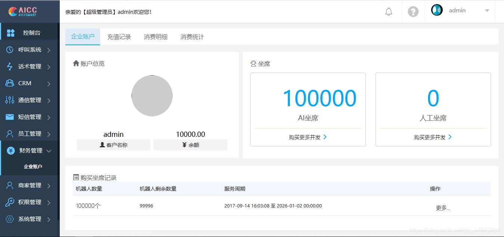504x237 pixels.
Task: Click the 呼叫系统 clock icon
Action: coord(10,50)
